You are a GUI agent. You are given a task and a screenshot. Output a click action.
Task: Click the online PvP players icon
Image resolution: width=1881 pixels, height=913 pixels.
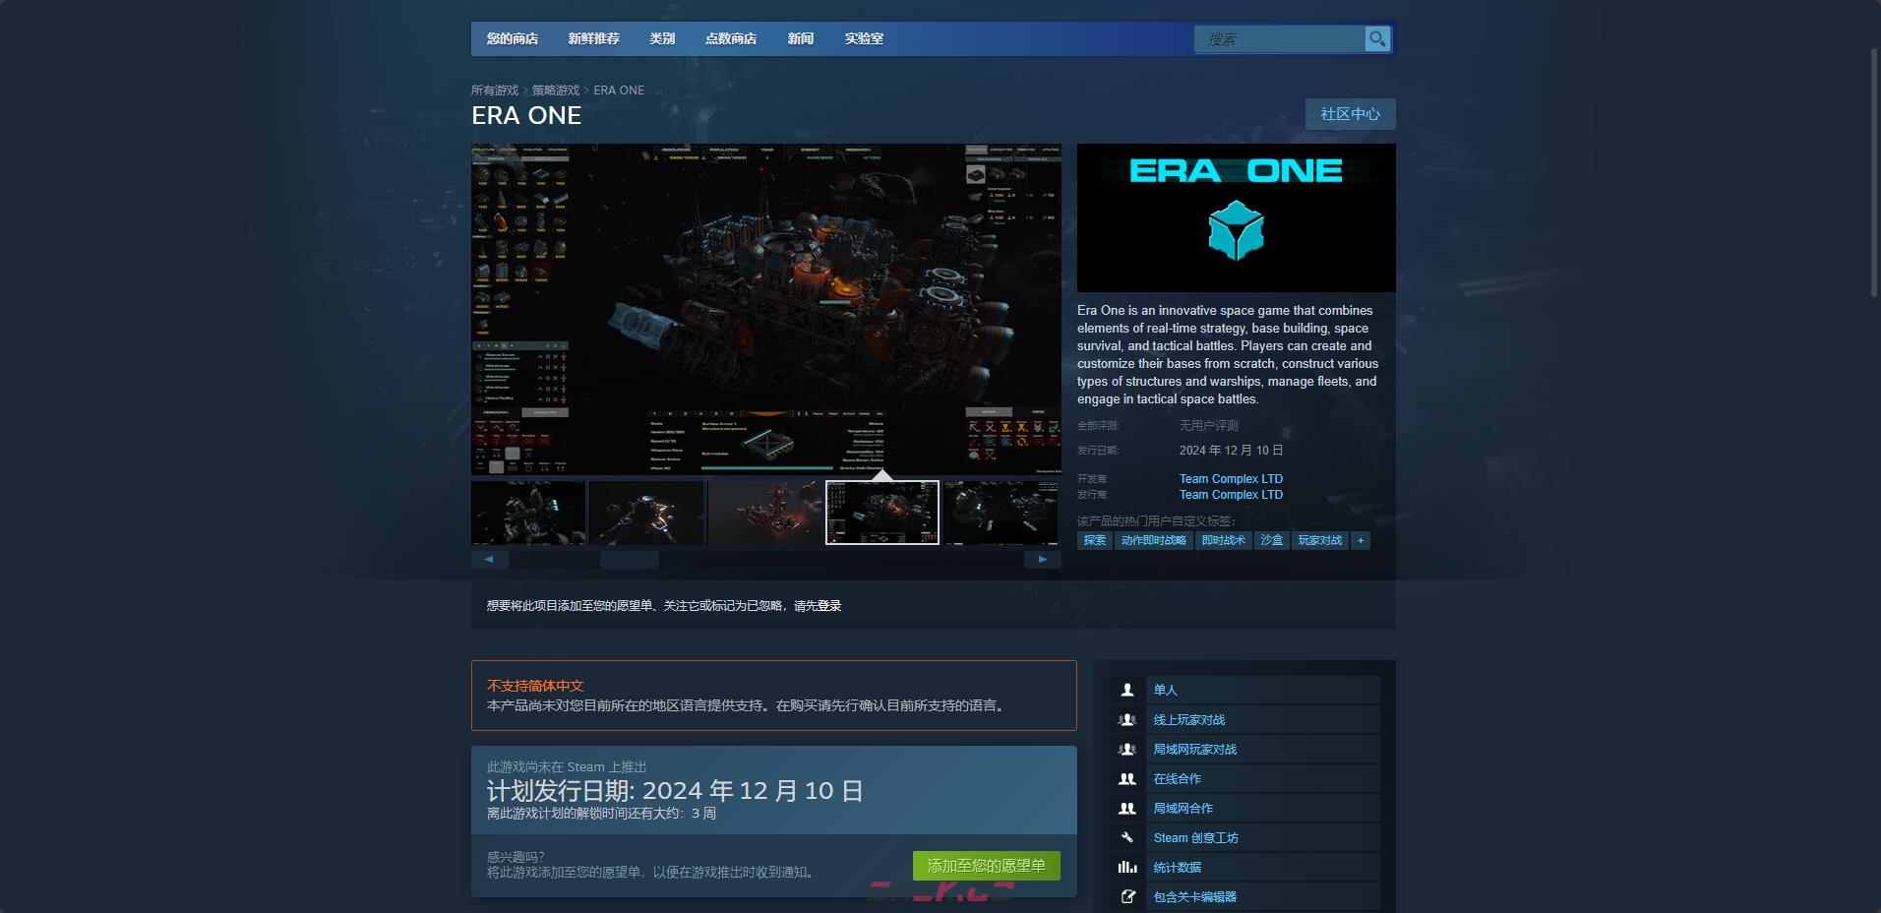[x=1127, y=719]
